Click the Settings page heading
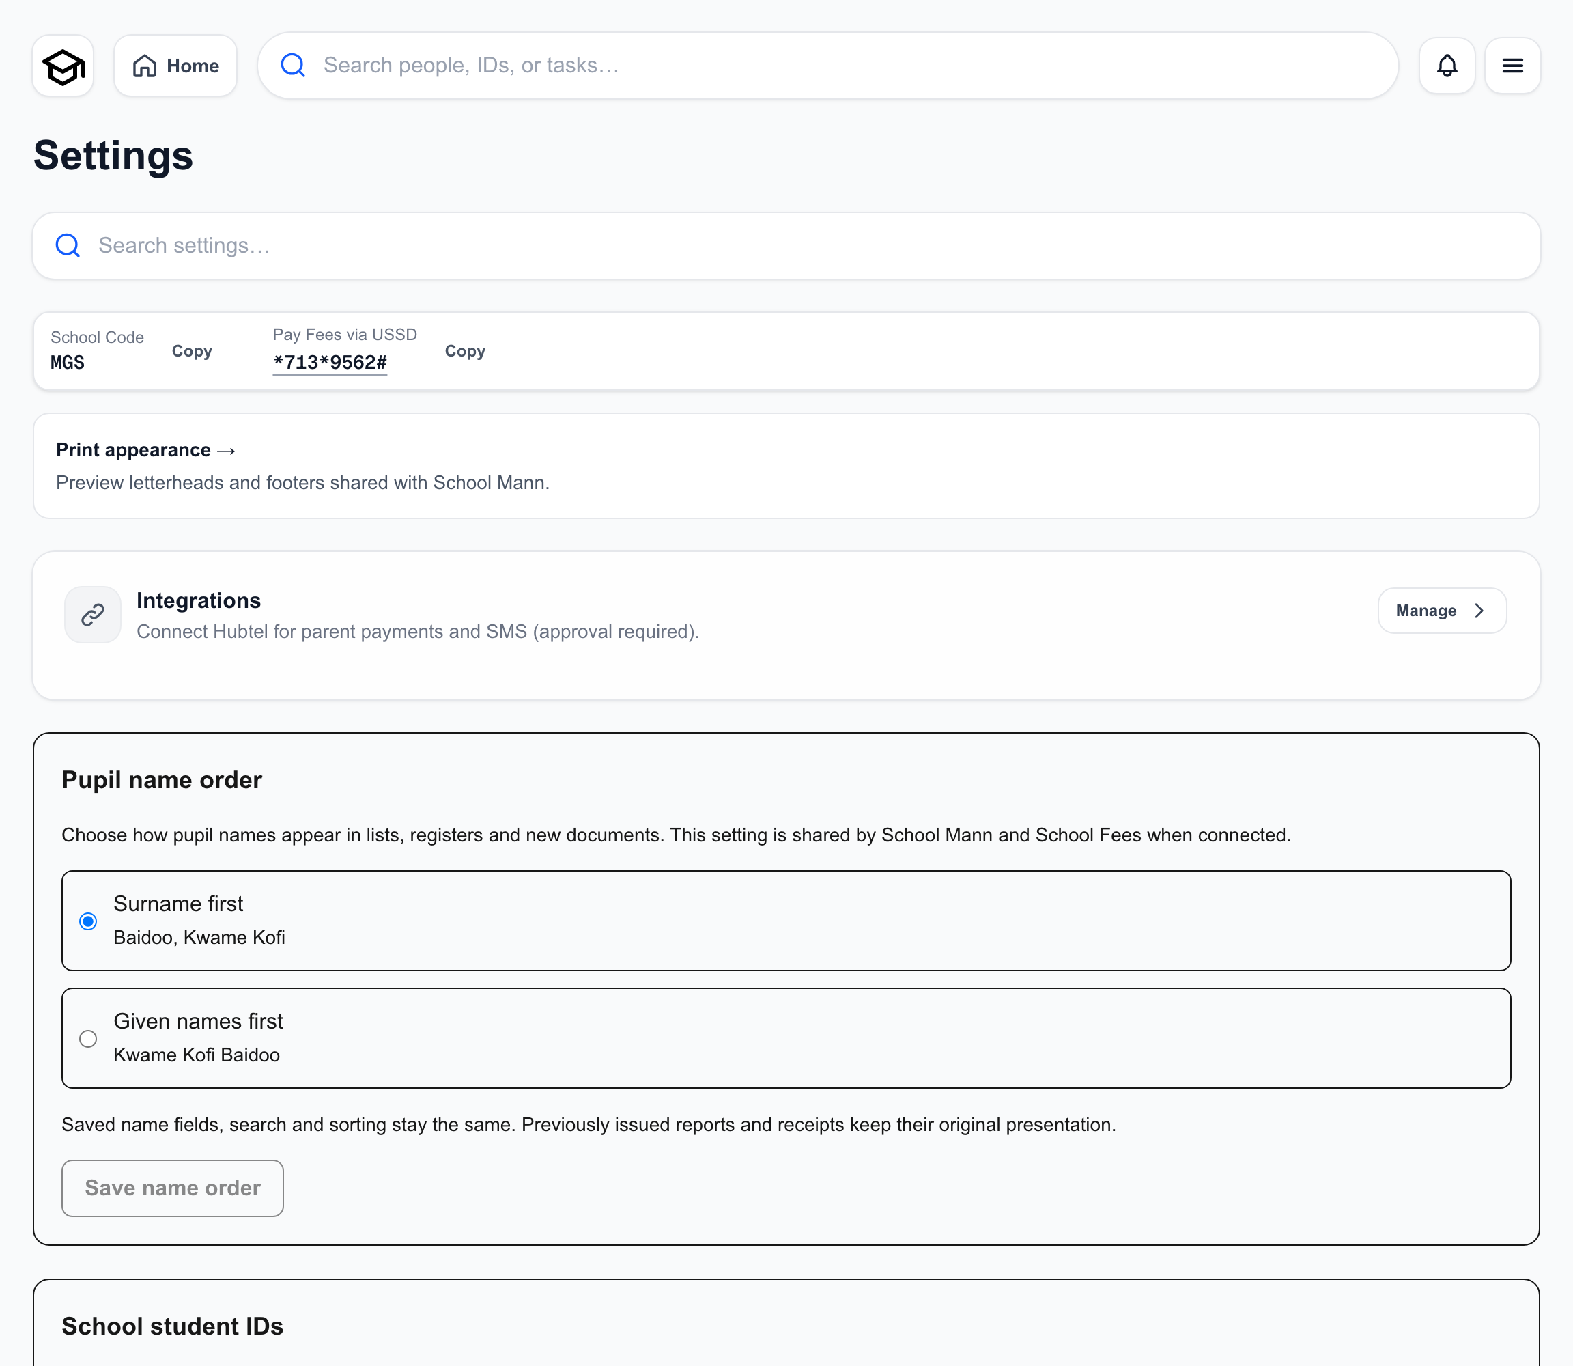The height and width of the screenshot is (1366, 1573). pyautogui.click(x=113, y=156)
